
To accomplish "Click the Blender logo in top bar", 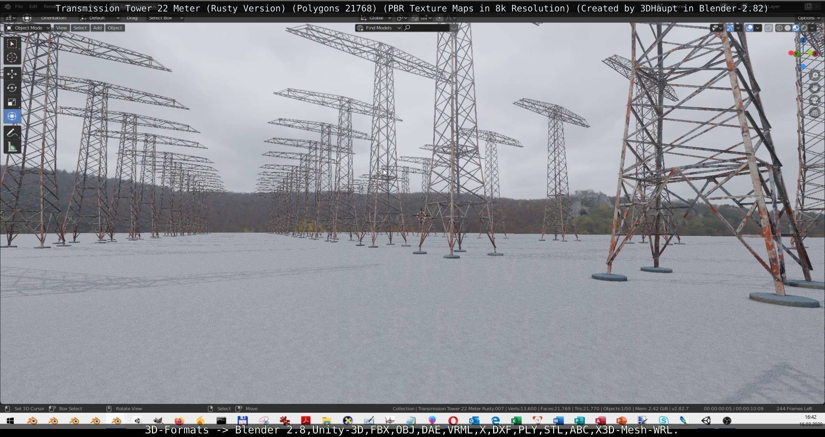I will click(8, 6).
